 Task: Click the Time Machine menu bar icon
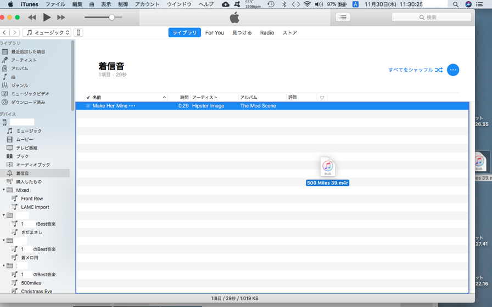pos(271,4)
